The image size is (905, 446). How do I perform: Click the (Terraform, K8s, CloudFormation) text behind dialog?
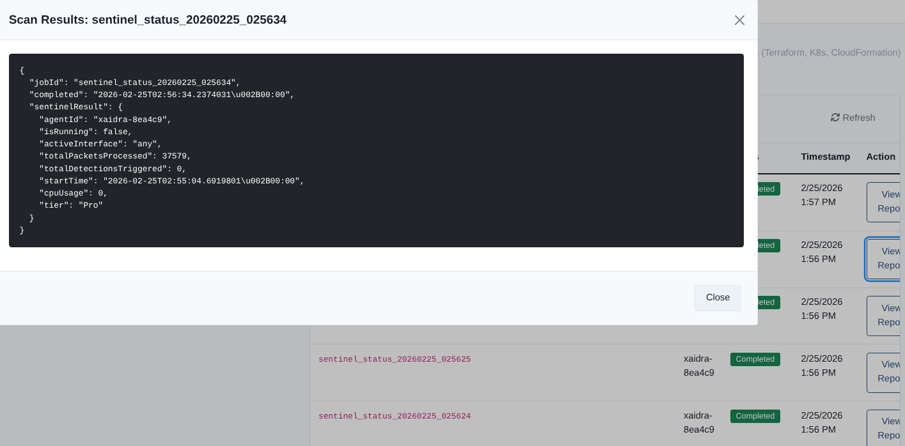click(x=830, y=52)
